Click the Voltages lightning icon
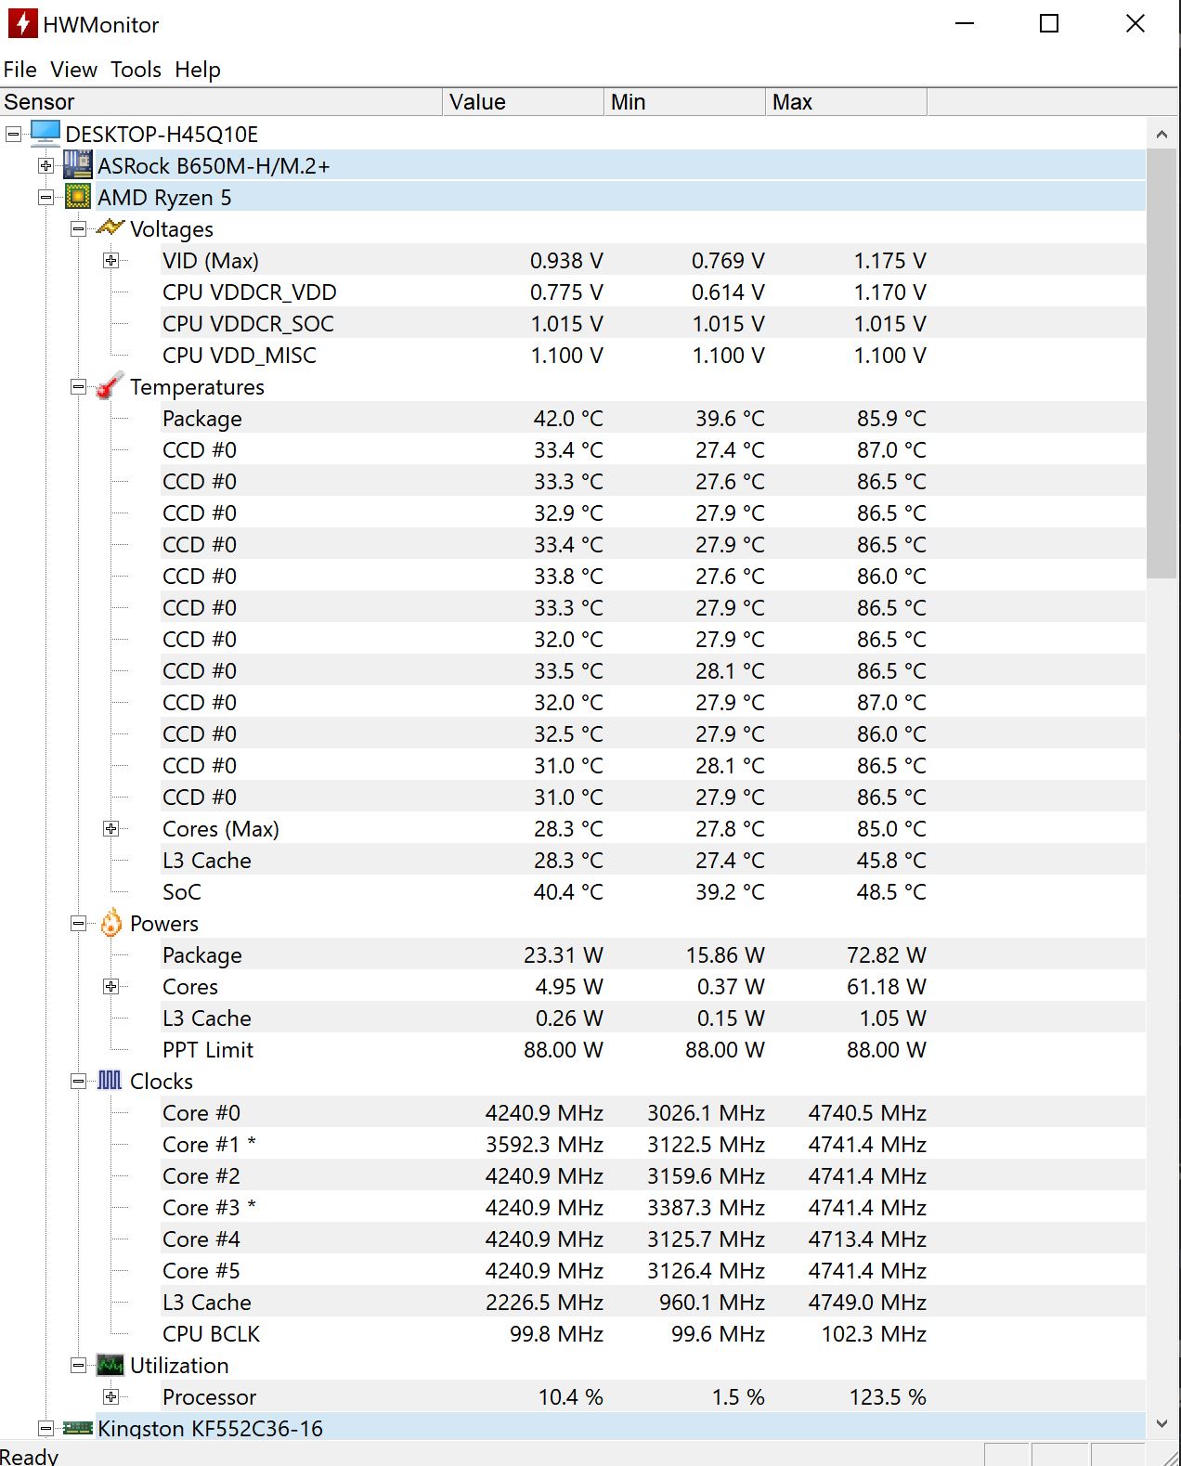This screenshot has width=1181, height=1466. click(x=110, y=228)
